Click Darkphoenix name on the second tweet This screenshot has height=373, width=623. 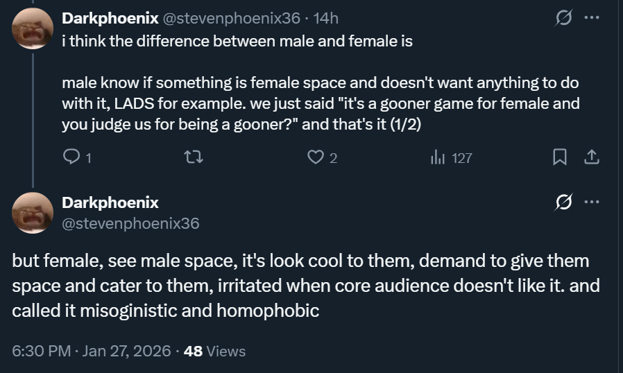[x=110, y=202]
